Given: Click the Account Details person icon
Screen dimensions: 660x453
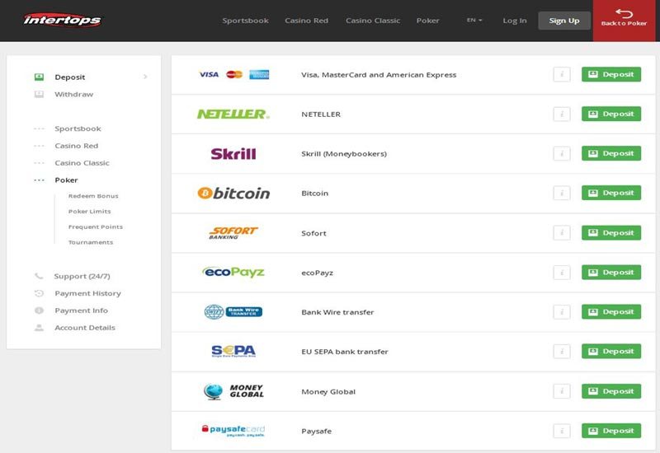Looking at the screenshot, I should point(39,328).
